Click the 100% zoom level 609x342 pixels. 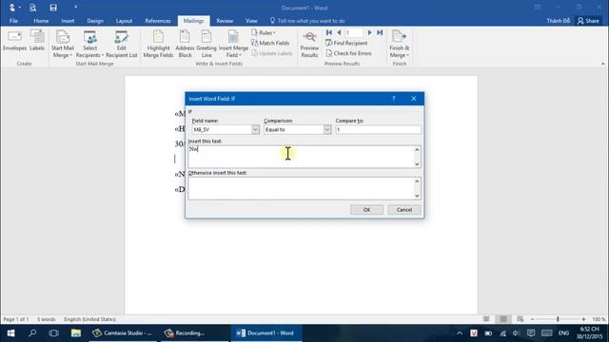point(599,319)
